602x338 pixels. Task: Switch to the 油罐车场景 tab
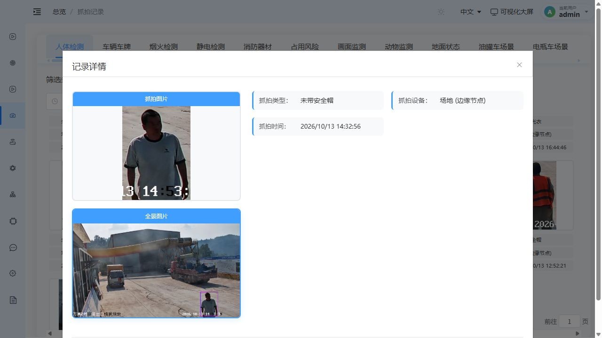point(496,47)
